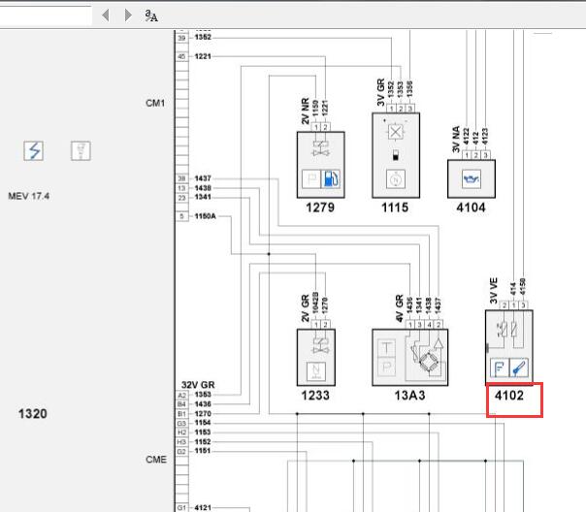
Task: Click the rotation N icon in 1115
Action: pyautogui.click(x=396, y=179)
